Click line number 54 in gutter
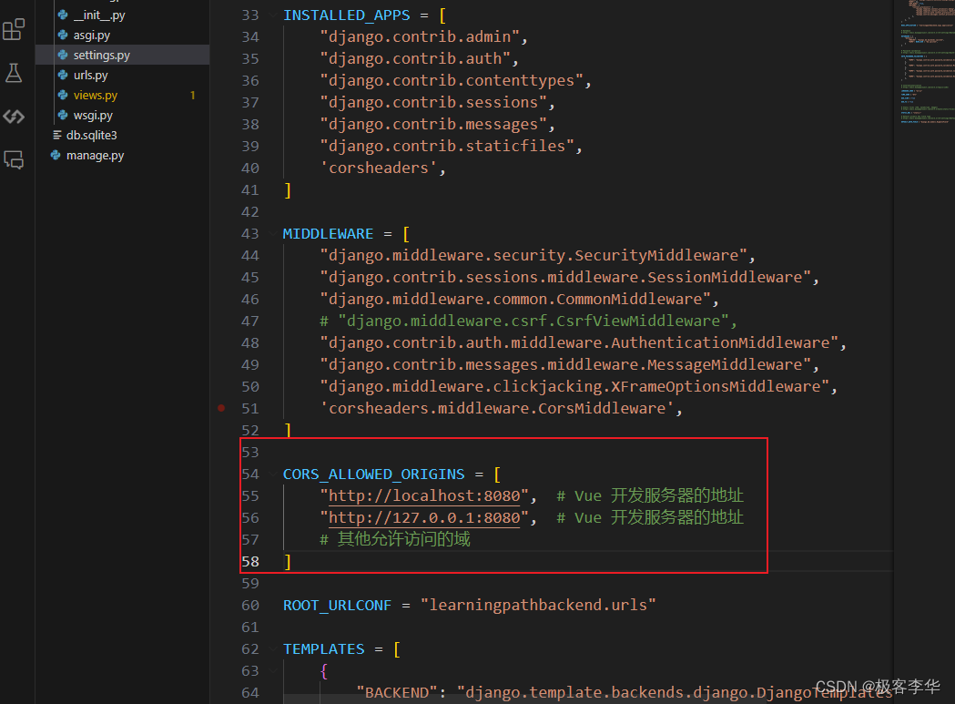Screen dimensions: 955x704 (249, 474)
